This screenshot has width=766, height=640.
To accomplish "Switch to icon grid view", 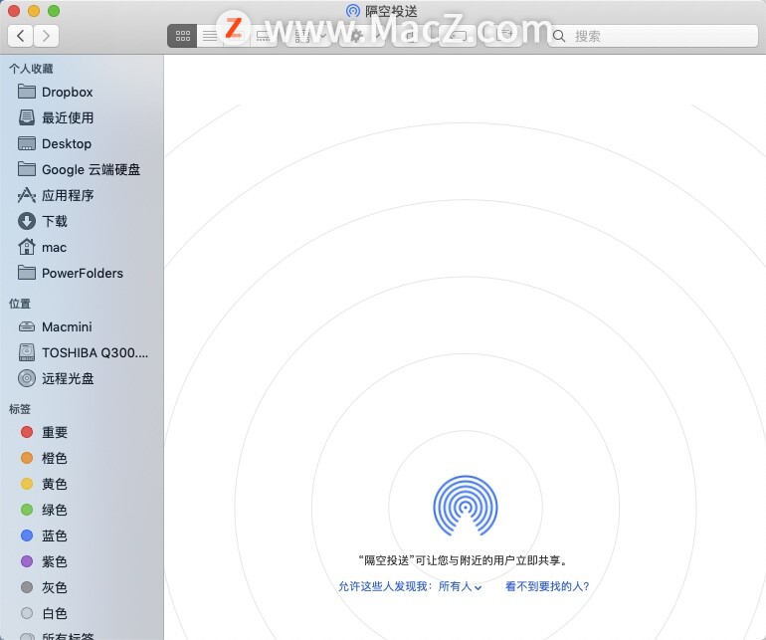I will pos(182,36).
